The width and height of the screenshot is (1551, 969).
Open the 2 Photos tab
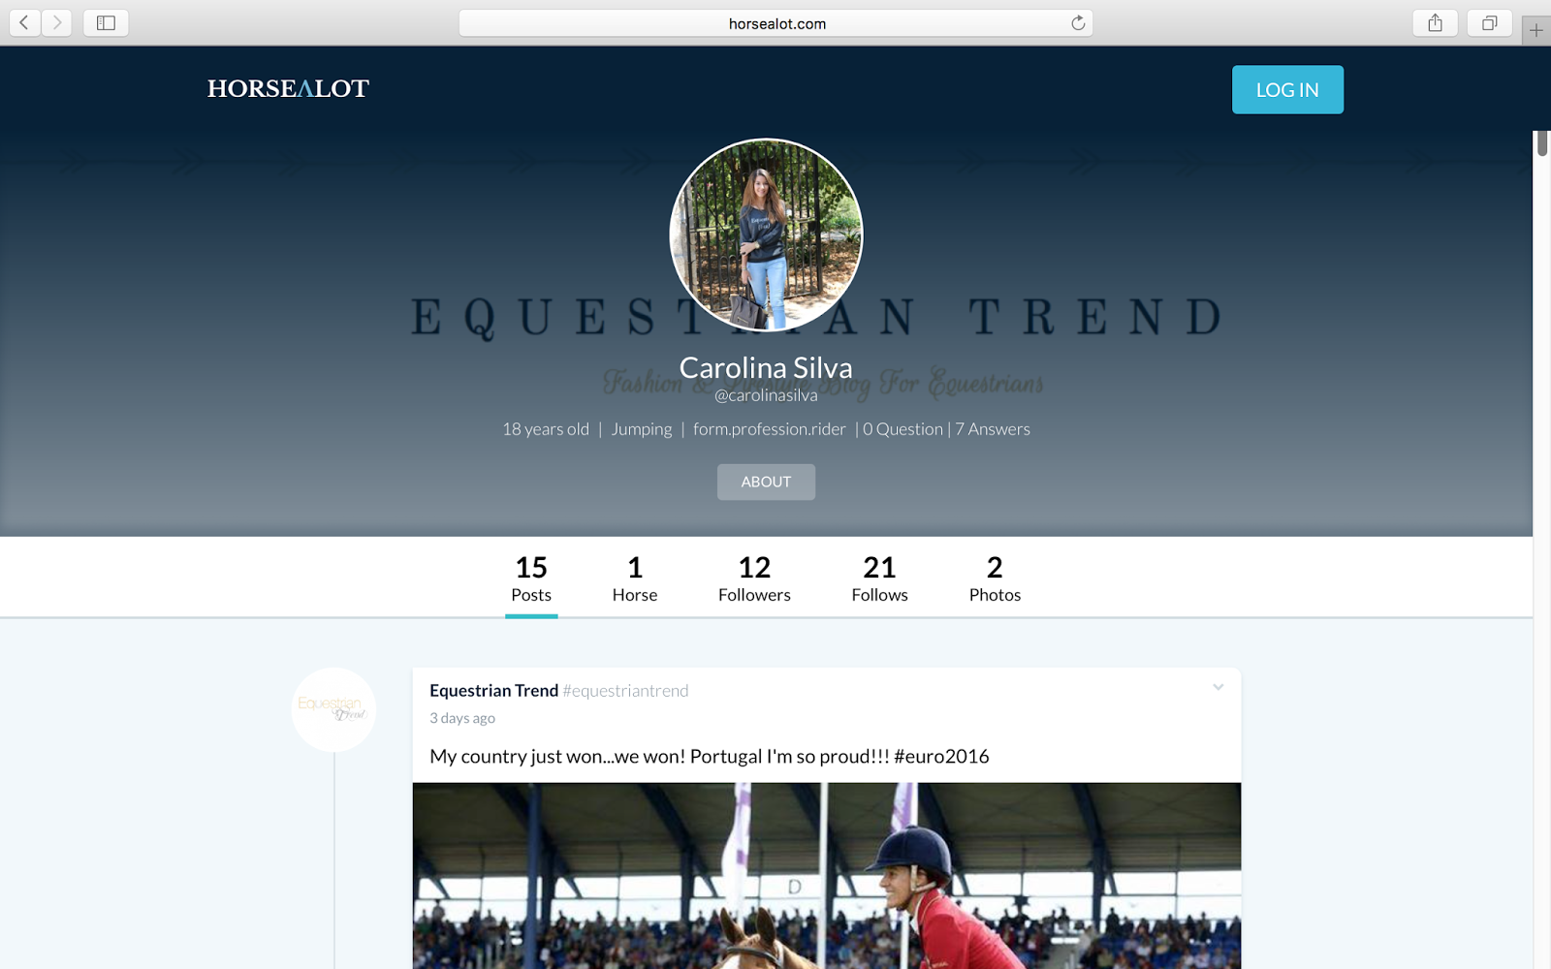click(x=995, y=578)
